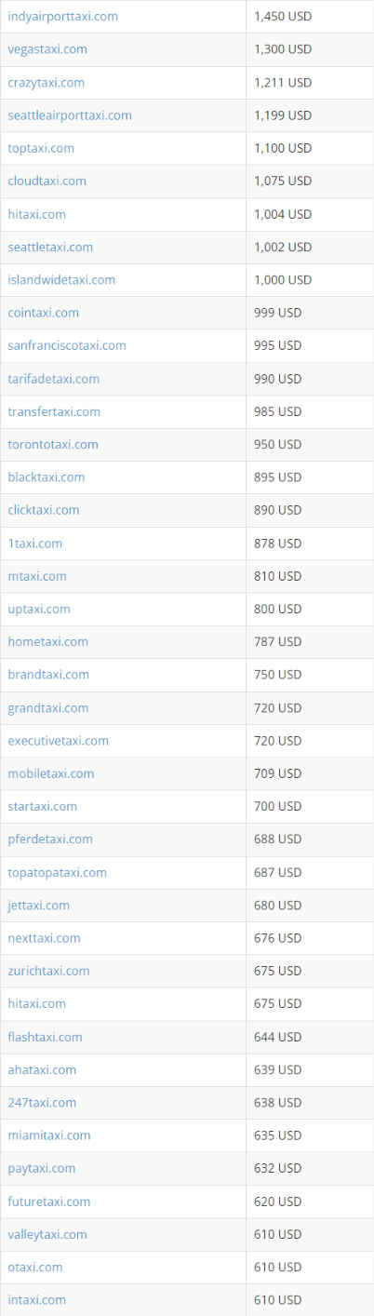This screenshot has height=1316, width=374.
Task: Click the vegastaxi.com domain link
Action: point(47,49)
